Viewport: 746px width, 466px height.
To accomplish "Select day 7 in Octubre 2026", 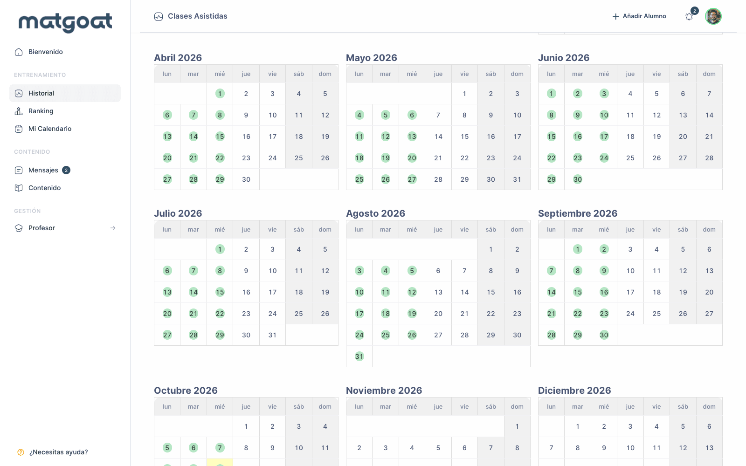I will tap(220, 448).
